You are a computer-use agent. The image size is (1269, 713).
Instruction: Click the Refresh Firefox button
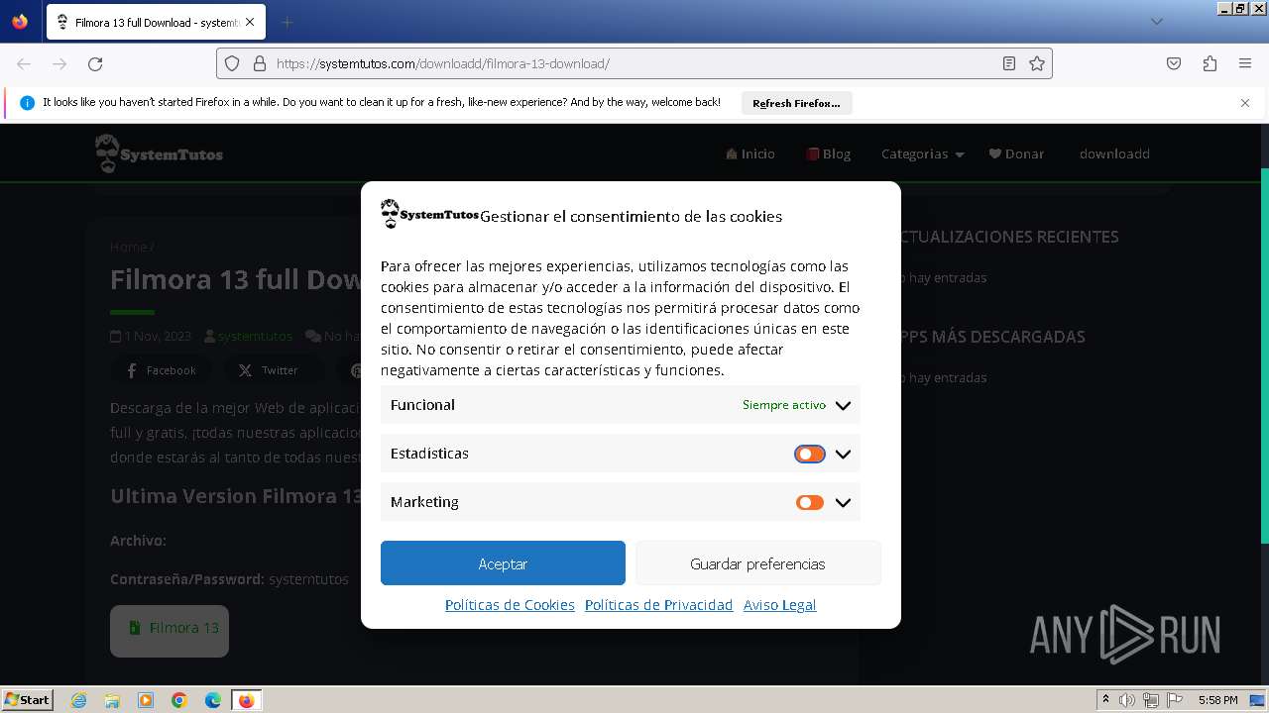(796, 103)
